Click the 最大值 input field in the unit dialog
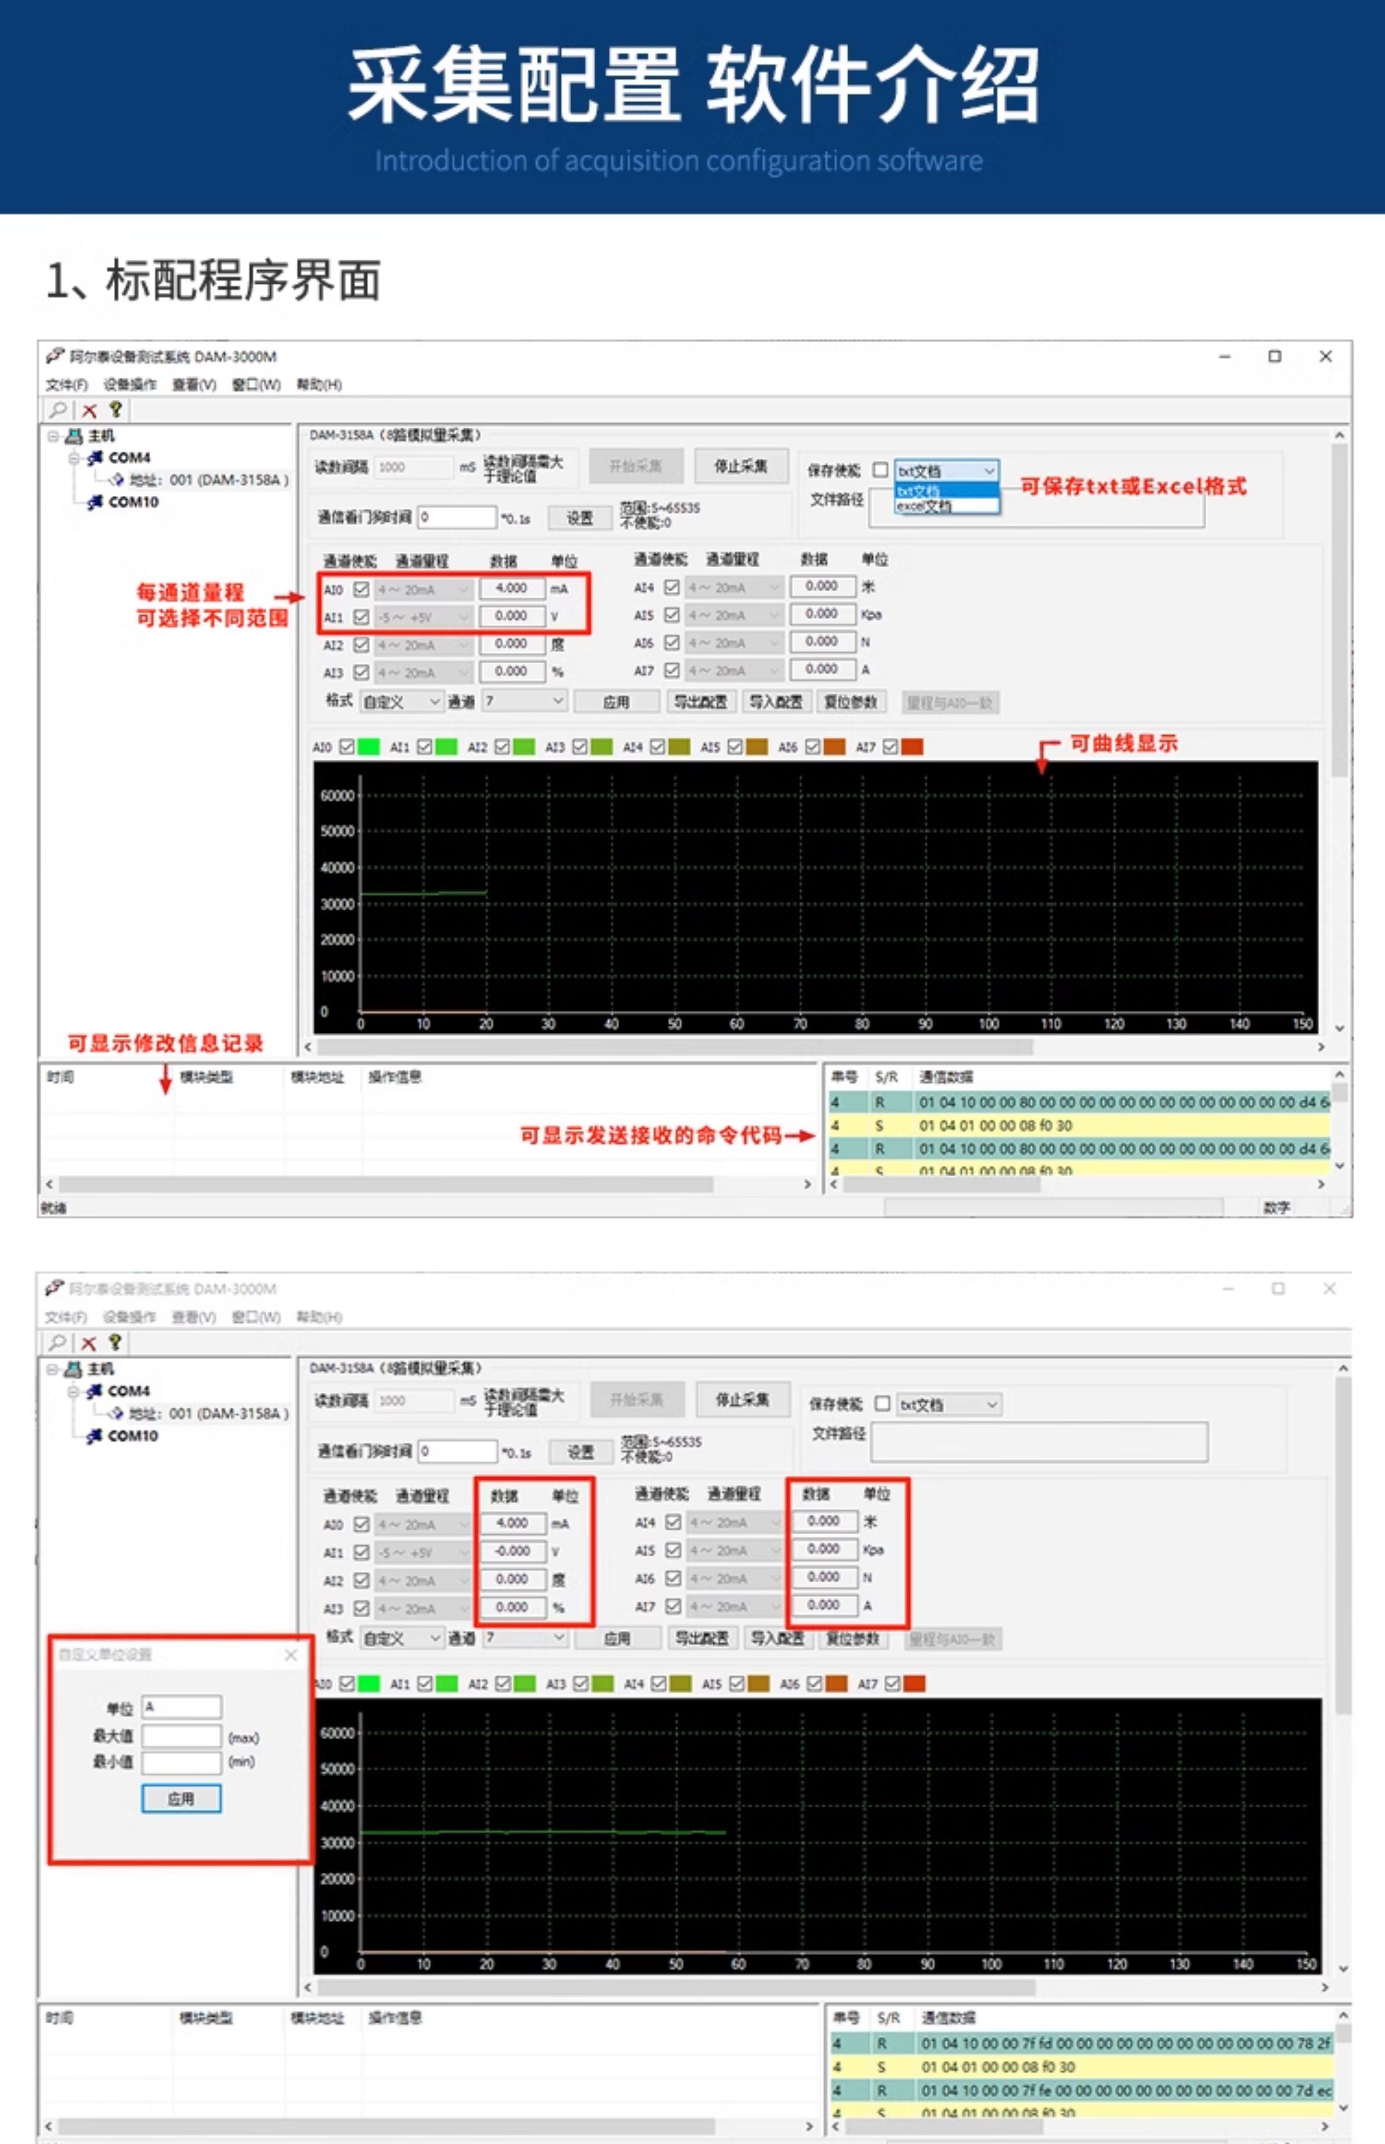This screenshot has width=1385, height=2144. pyautogui.click(x=181, y=1736)
